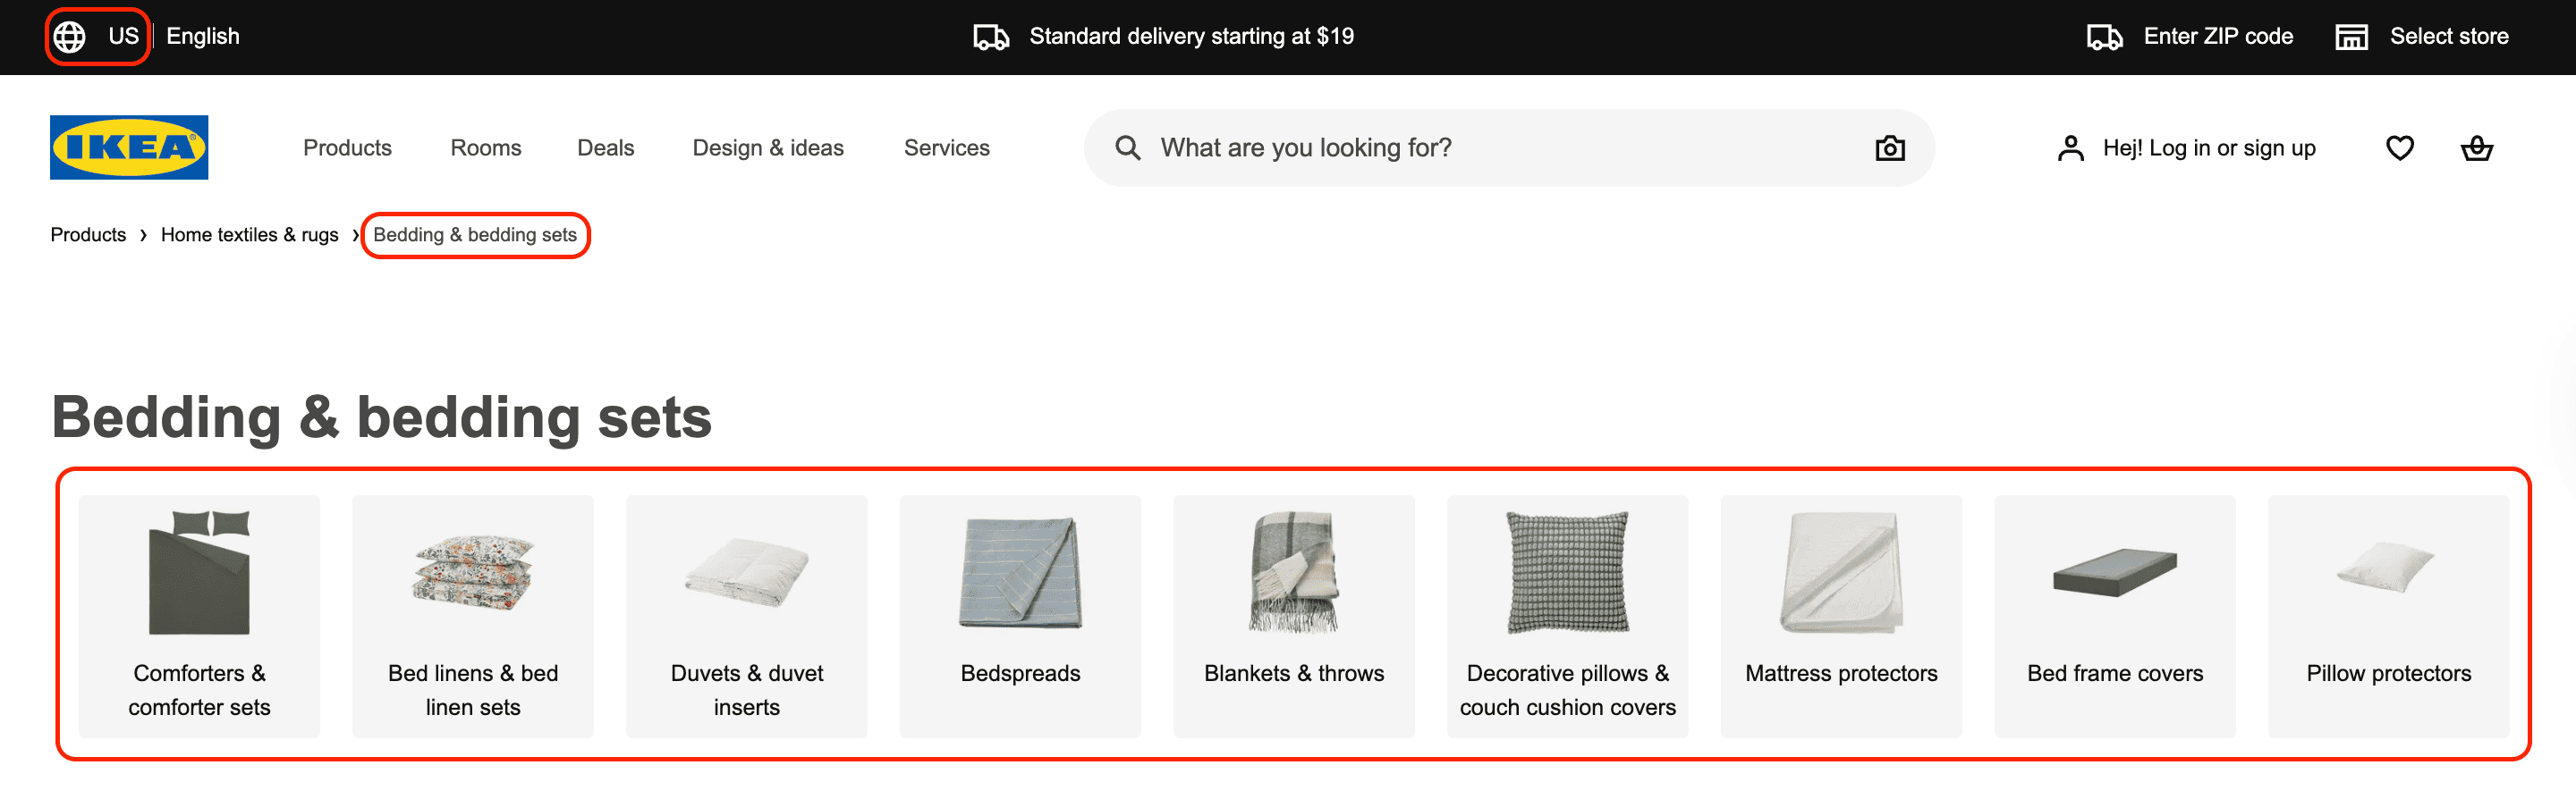Click the search magnifier icon
Screen dimensions: 2576x799
coord(1128,147)
